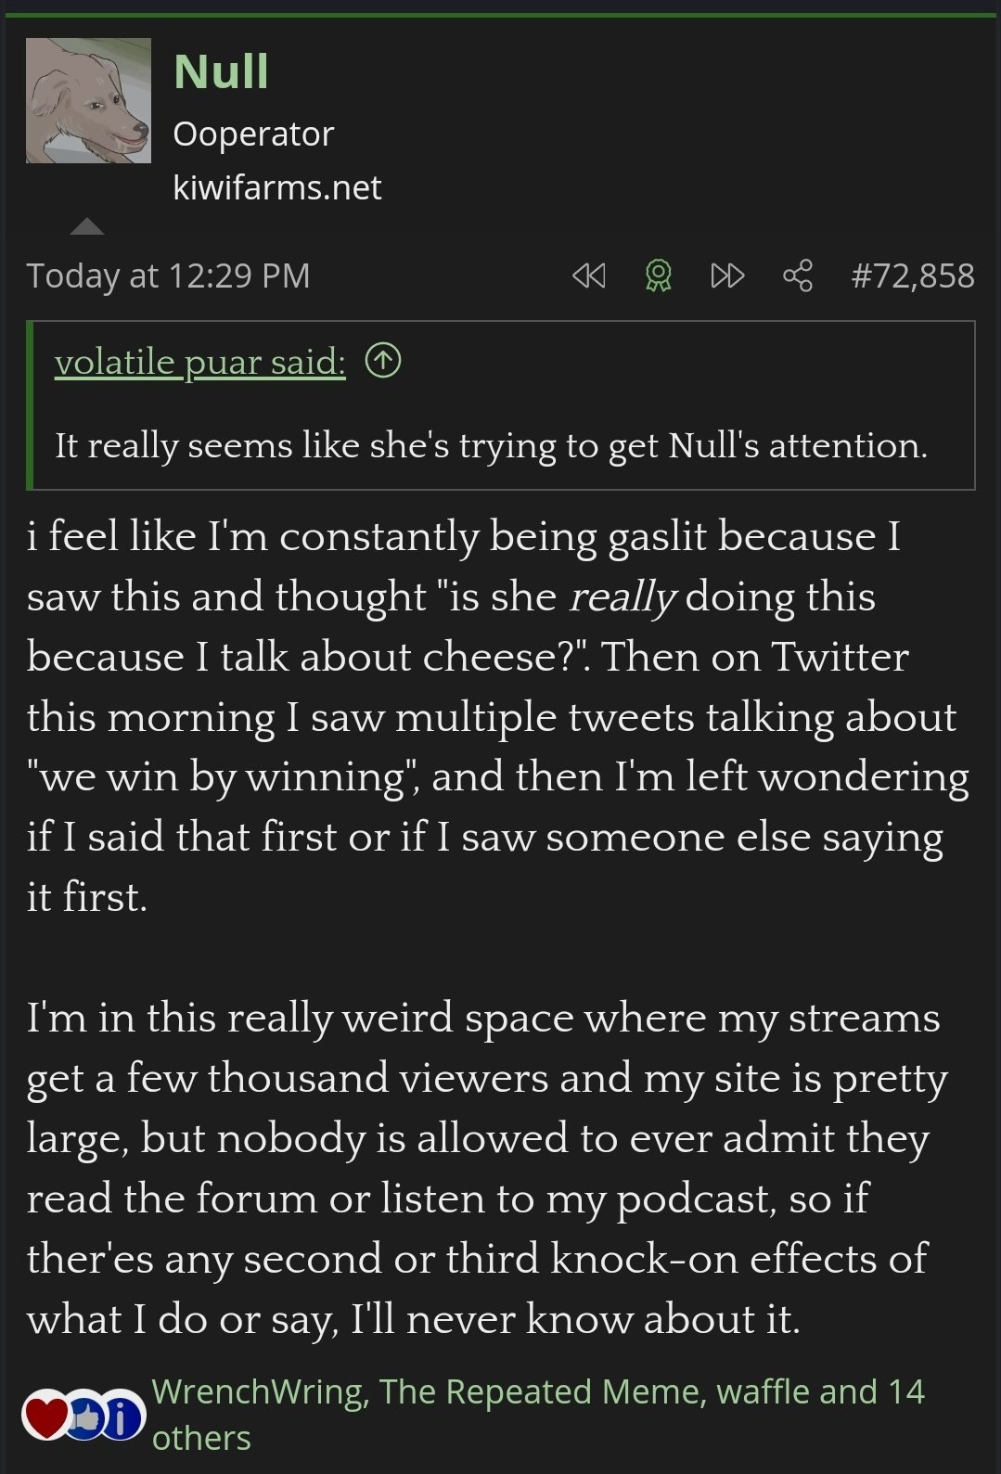Follow the 'volatile puar said:' quote link

(199, 362)
